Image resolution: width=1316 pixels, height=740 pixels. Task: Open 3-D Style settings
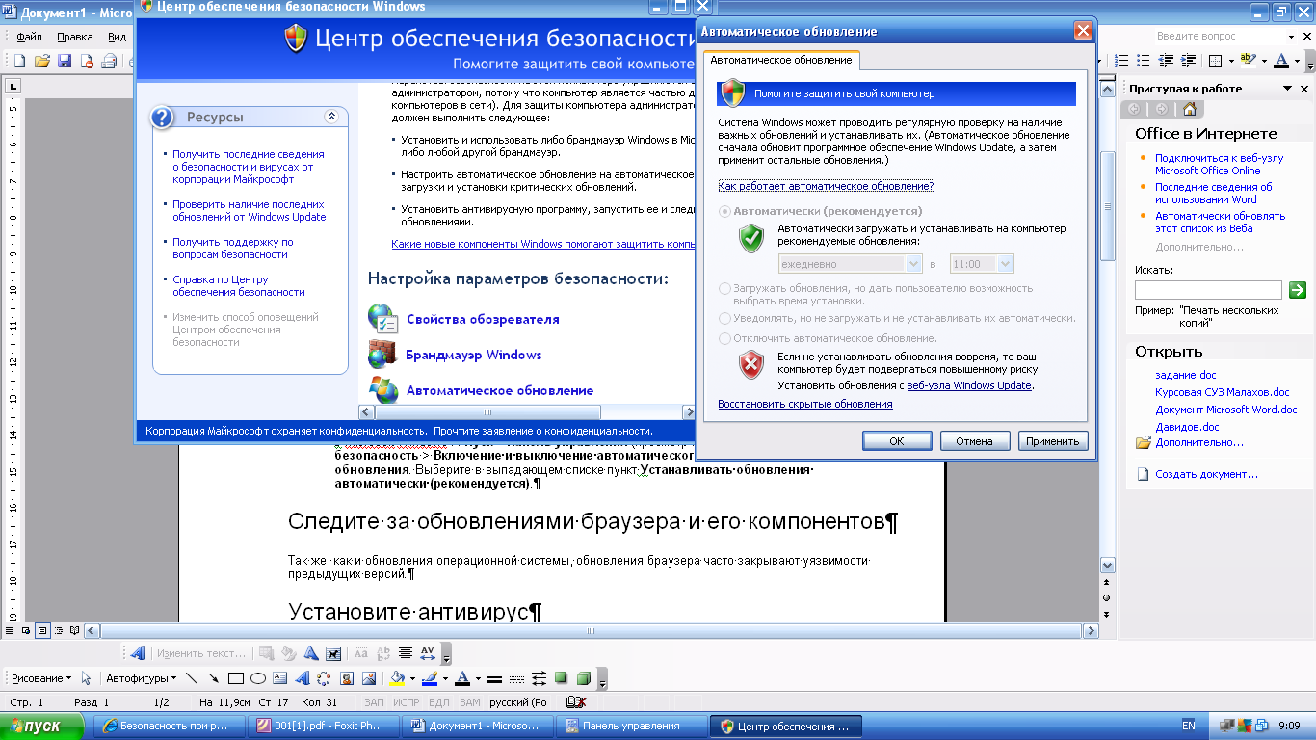583,678
